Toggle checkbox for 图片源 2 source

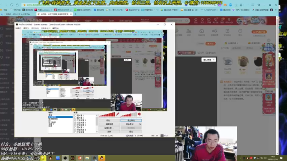point(75,127)
